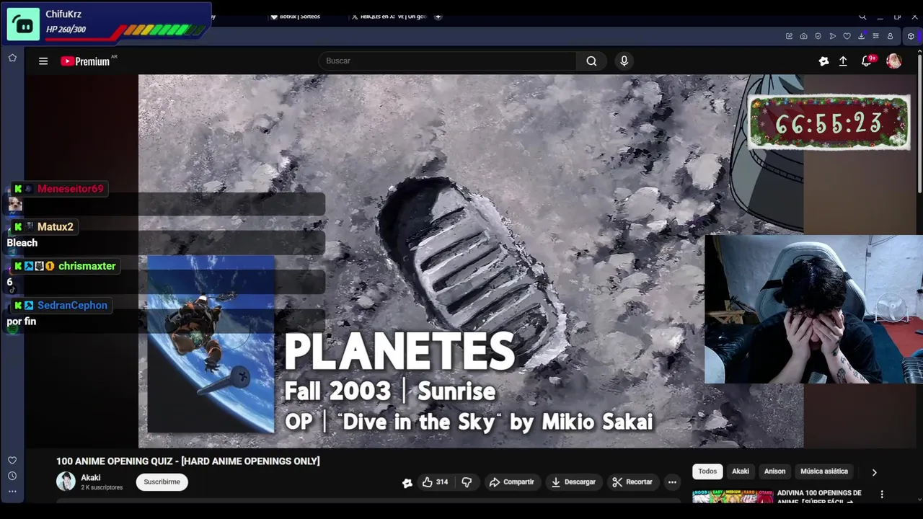
Task: Open the Akaki channel avatar
Action: [66, 482]
